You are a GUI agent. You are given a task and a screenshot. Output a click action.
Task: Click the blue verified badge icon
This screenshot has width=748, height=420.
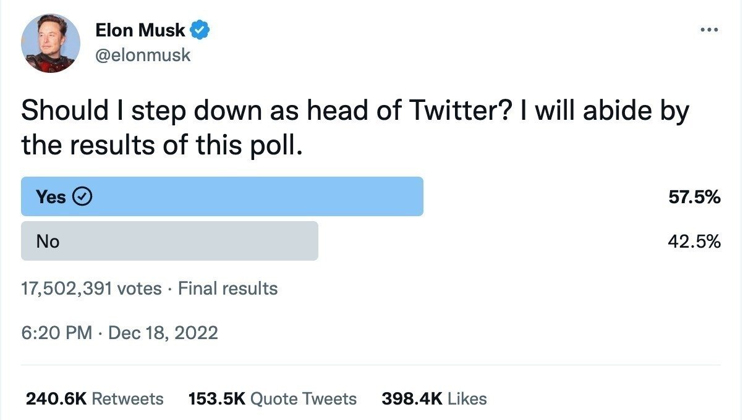pos(200,30)
